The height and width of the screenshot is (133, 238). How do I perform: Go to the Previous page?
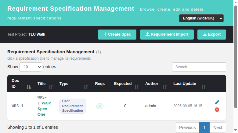click(x=187, y=128)
